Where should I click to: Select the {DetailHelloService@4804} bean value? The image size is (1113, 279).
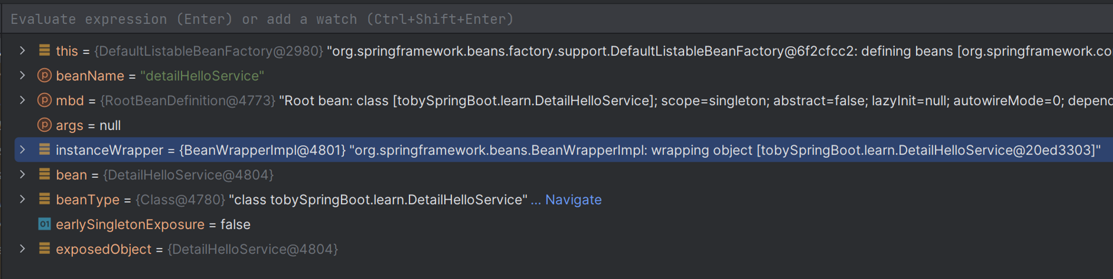point(189,175)
